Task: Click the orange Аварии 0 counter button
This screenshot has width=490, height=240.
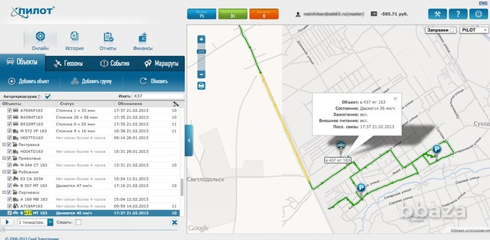Action: 264,14
